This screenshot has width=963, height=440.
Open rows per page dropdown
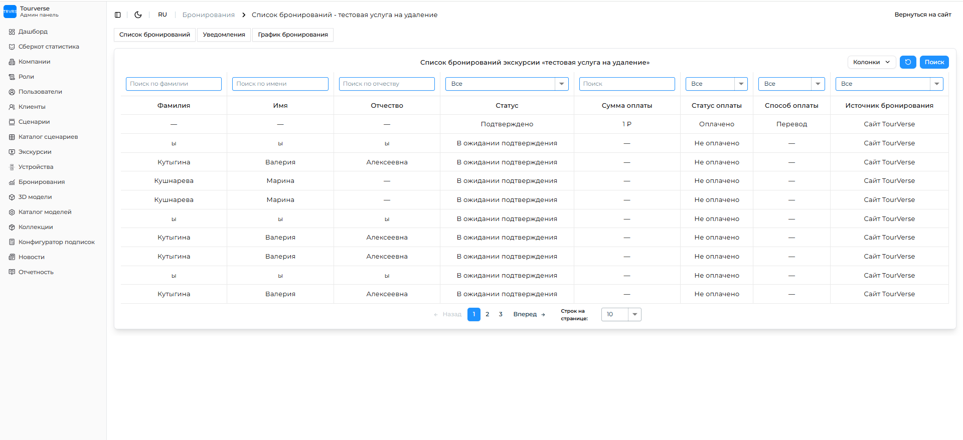(x=621, y=314)
